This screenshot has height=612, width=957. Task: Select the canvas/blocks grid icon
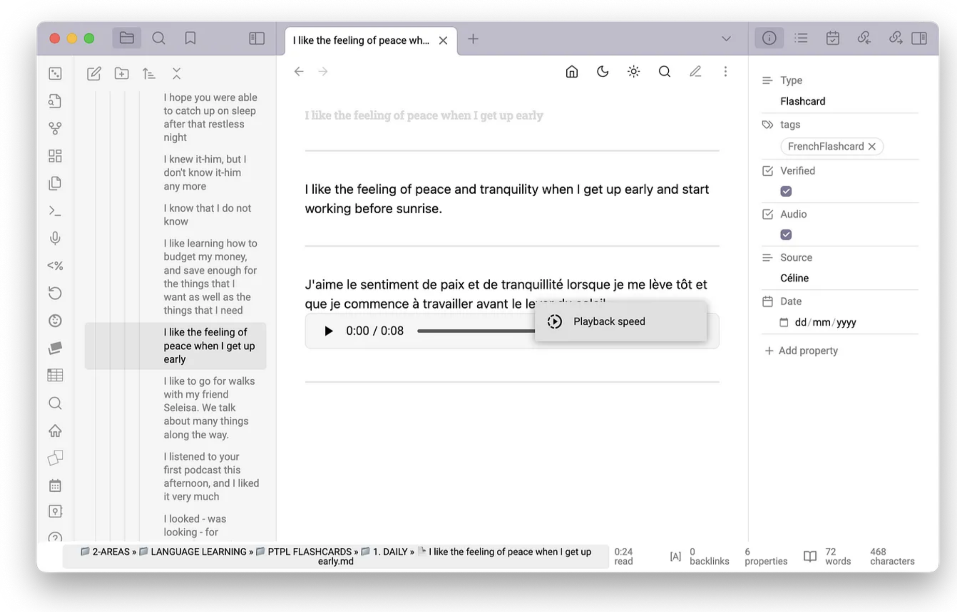tap(55, 155)
